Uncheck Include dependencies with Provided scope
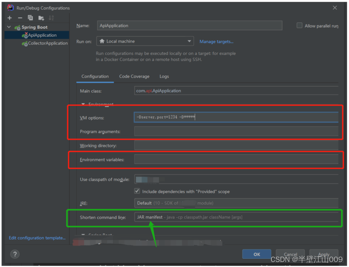Viewport: 349px width, 267px height. (x=137, y=191)
